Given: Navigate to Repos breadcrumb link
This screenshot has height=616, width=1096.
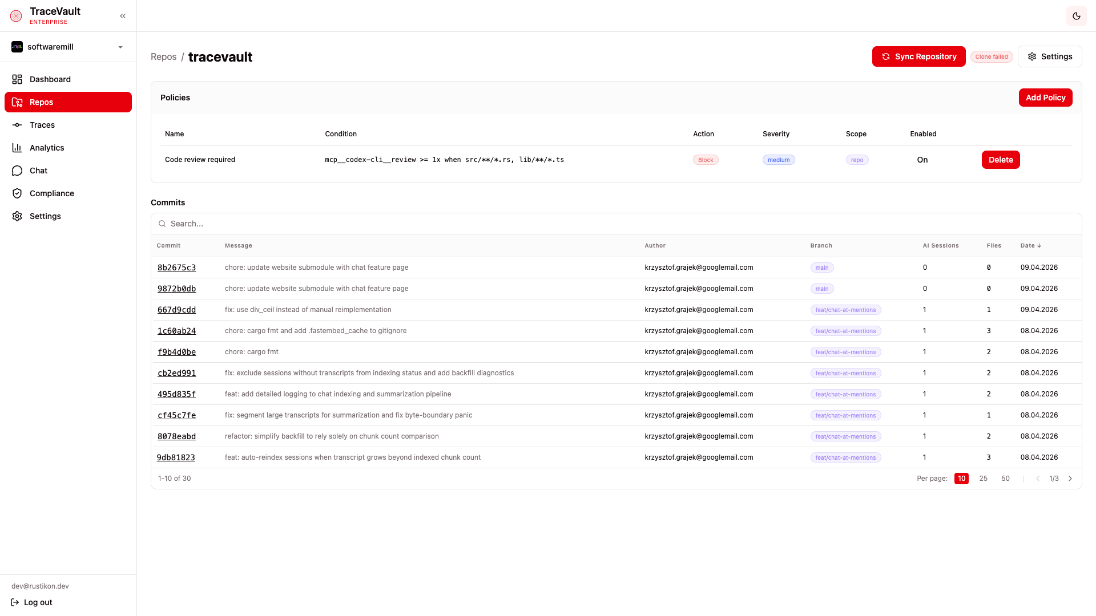Looking at the screenshot, I should tap(163, 56).
